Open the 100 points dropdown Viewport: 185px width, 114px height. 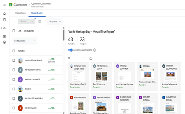(55, 21)
